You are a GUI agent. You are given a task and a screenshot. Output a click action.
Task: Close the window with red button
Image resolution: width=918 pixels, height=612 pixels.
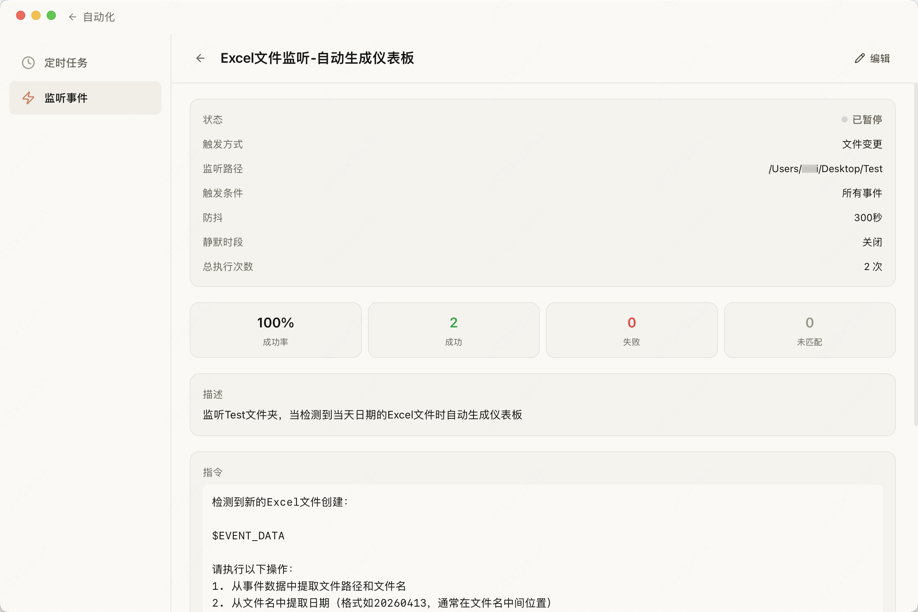[21, 15]
